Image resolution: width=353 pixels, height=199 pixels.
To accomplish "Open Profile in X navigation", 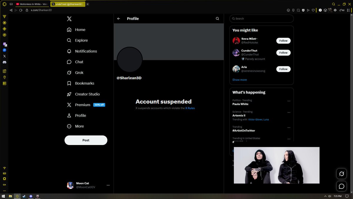I will click(x=76, y=116).
